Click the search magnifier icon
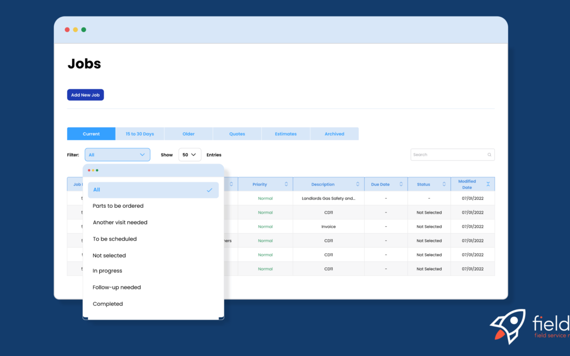 (489, 154)
